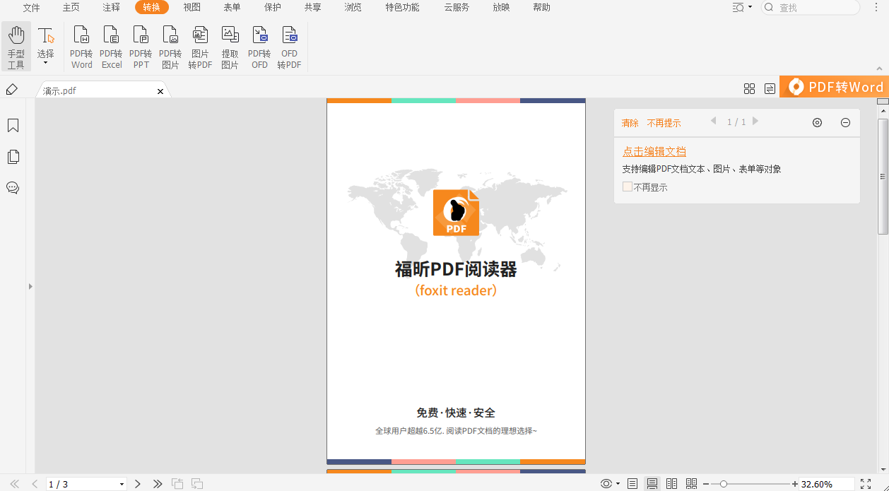Check the 不再显示 checkbox
This screenshot has height=491, width=889.
tap(627, 187)
